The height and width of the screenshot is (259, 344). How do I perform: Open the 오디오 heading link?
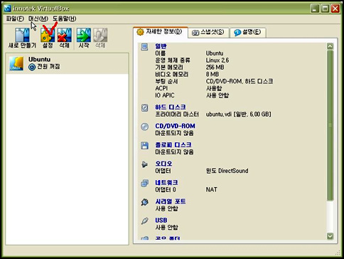163,164
